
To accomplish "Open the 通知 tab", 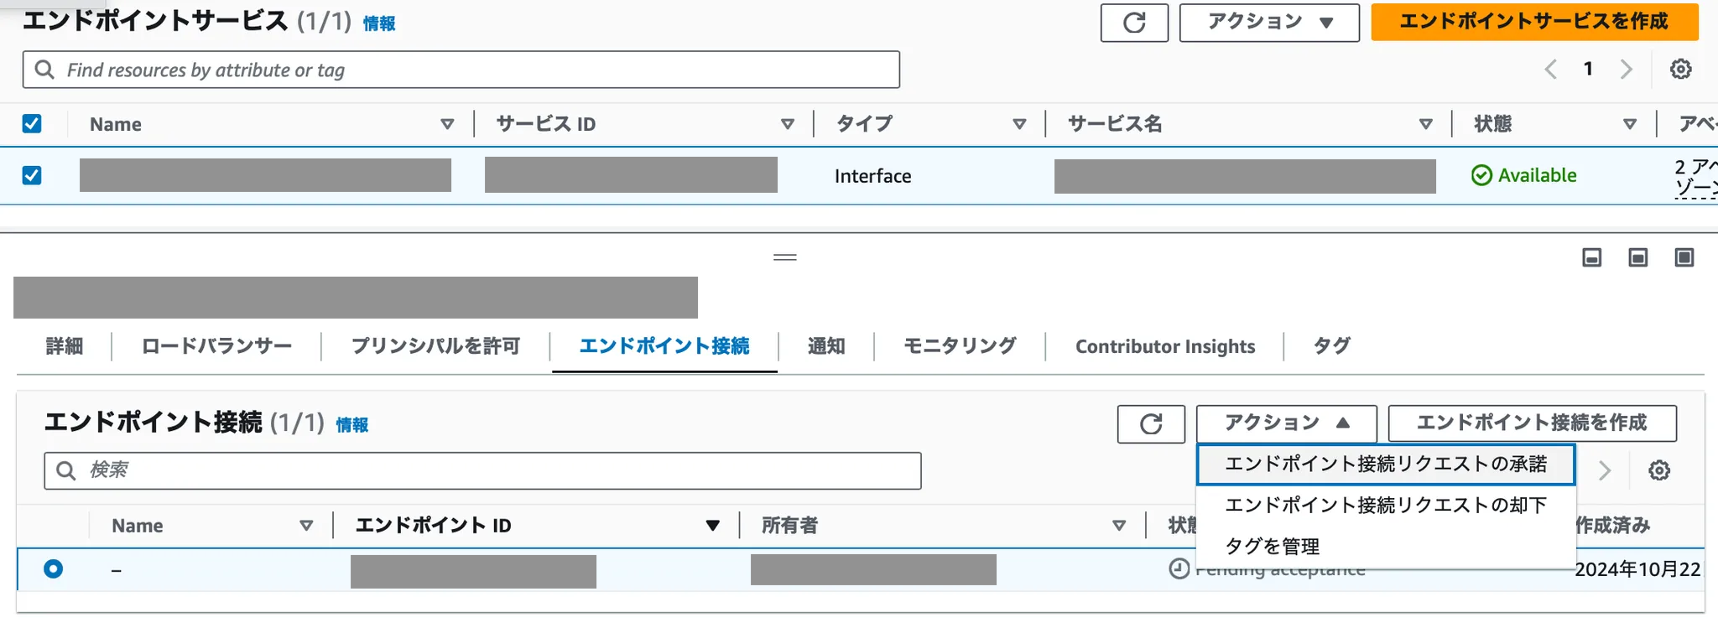I will pos(826,346).
